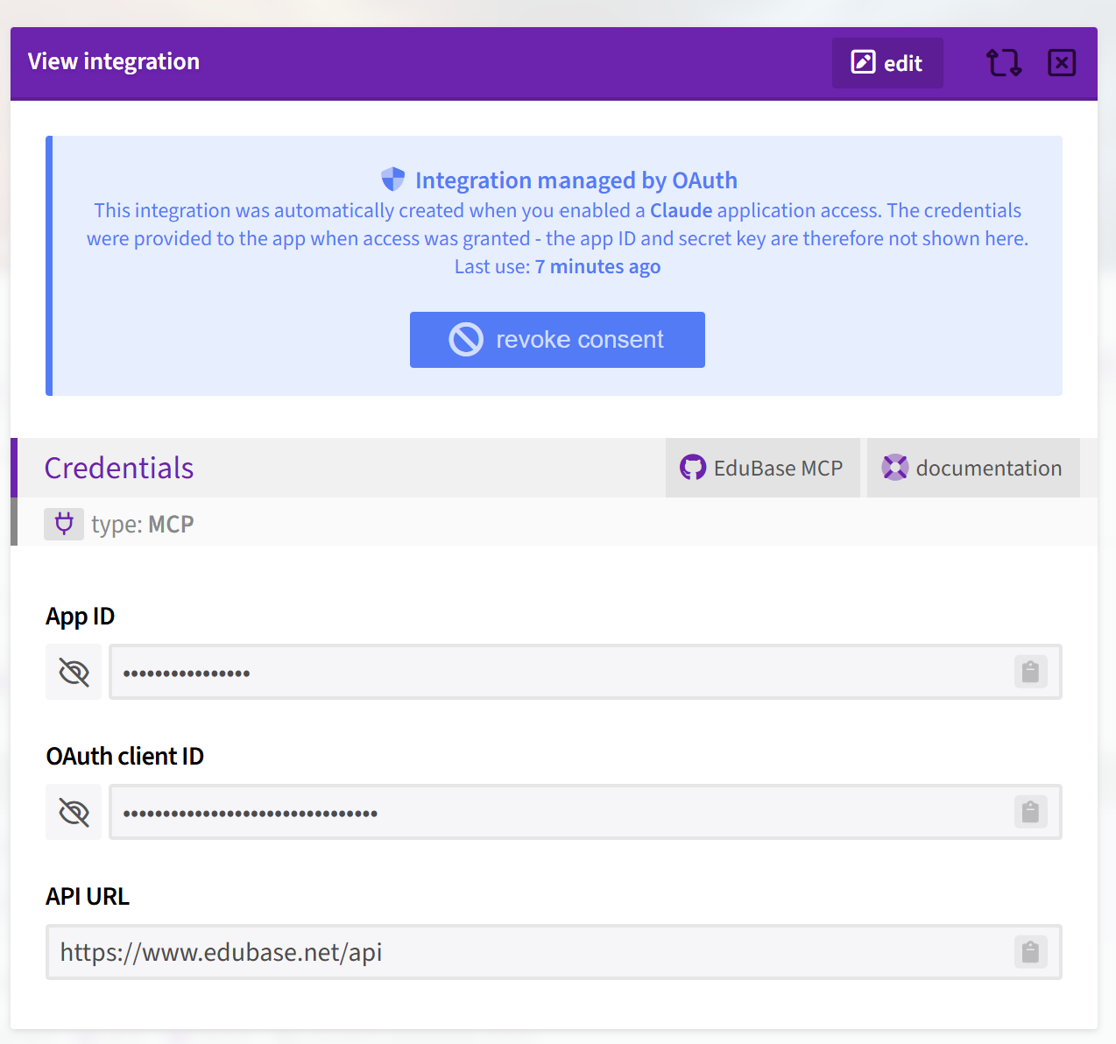Click the App ID masked field
The width and height of the screenshot is (1116, 1044).
pos(585,672)
